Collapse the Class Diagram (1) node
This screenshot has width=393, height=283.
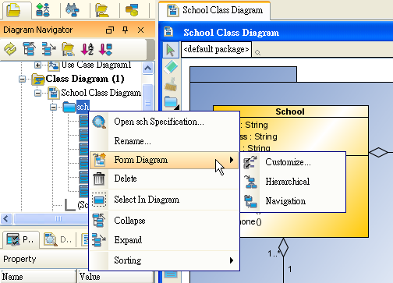pos(22,79)
